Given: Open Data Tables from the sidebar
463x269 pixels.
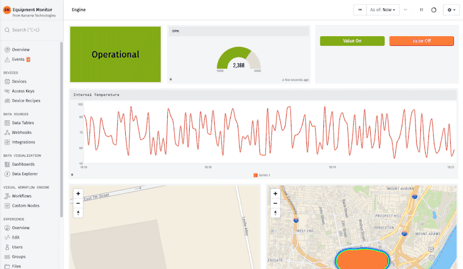Looking at the screenshot, I should tap(23, 123).
